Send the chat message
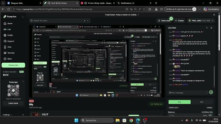221x124 pixels. (211, 92)
